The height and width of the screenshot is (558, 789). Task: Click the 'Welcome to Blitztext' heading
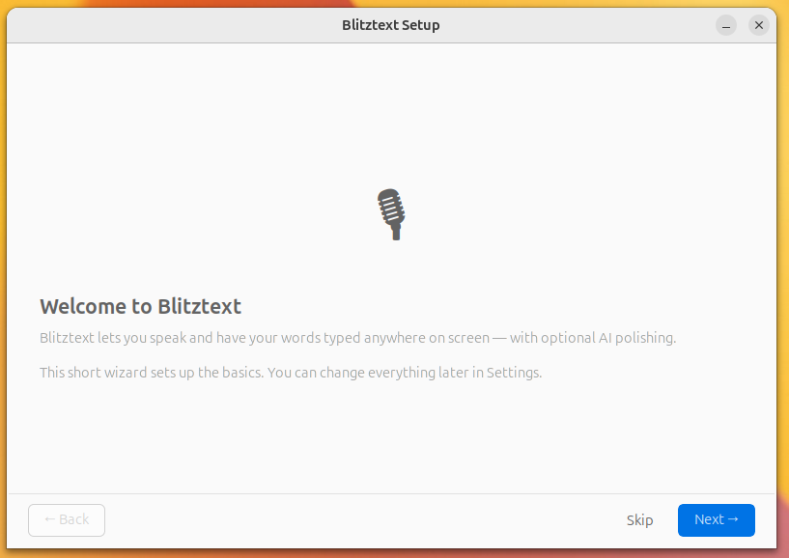pos(140,306)
